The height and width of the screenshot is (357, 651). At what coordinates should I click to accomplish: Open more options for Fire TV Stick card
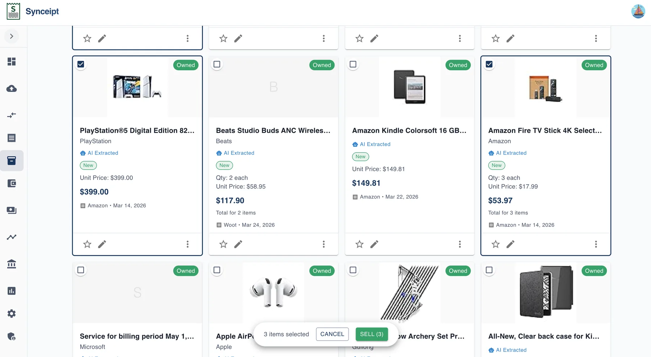click(x=596, y=244)
